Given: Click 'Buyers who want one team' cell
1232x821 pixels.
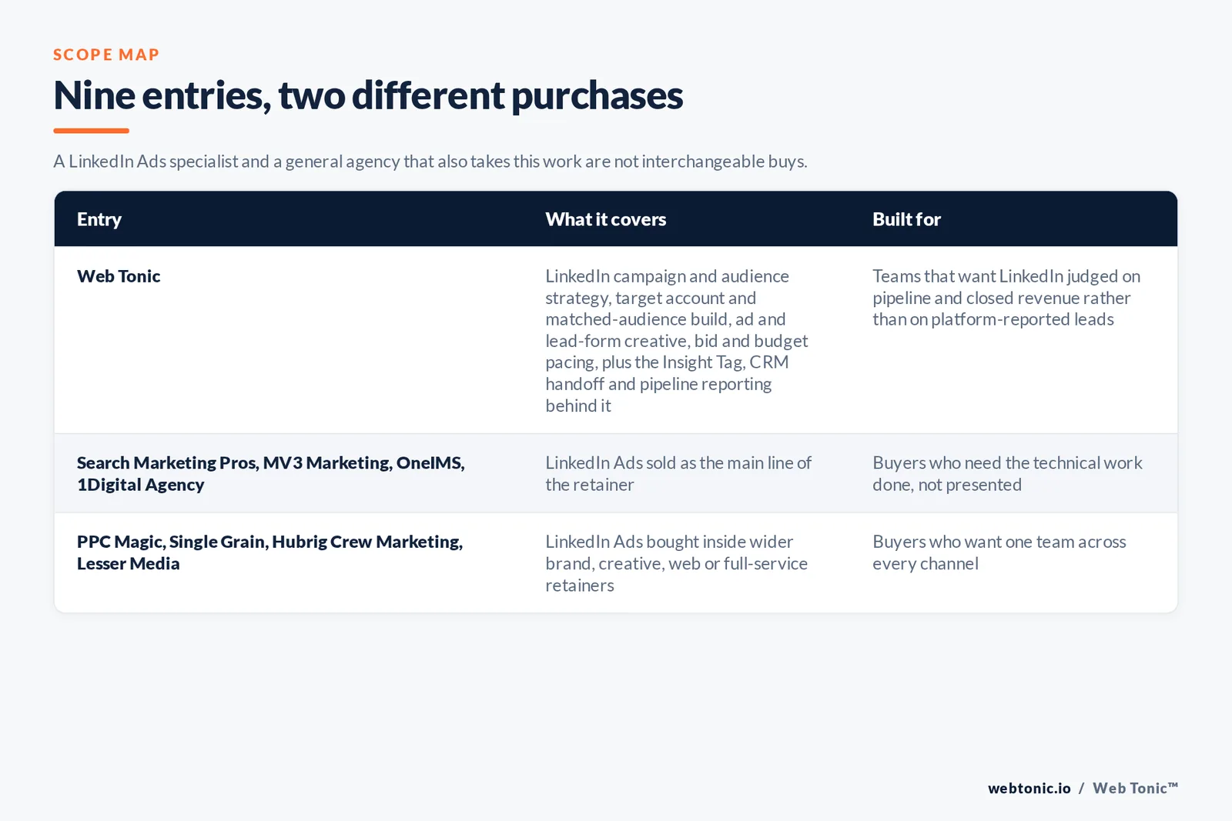Looking at the screenshot, I should (999, 552).
